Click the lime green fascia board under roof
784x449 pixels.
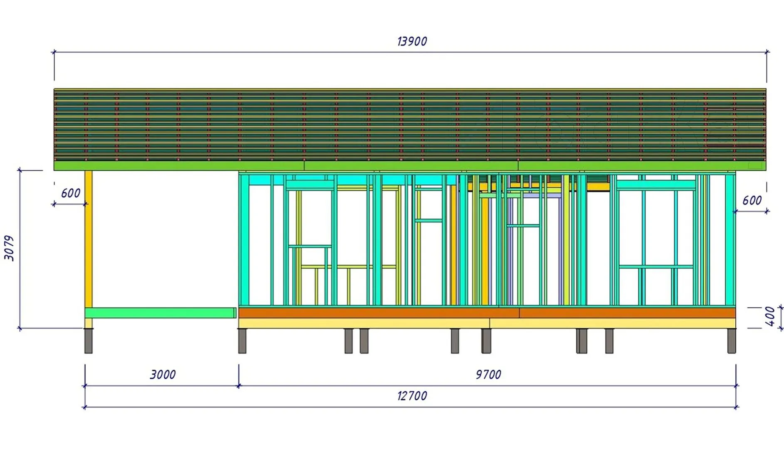(x=410, y=166)
